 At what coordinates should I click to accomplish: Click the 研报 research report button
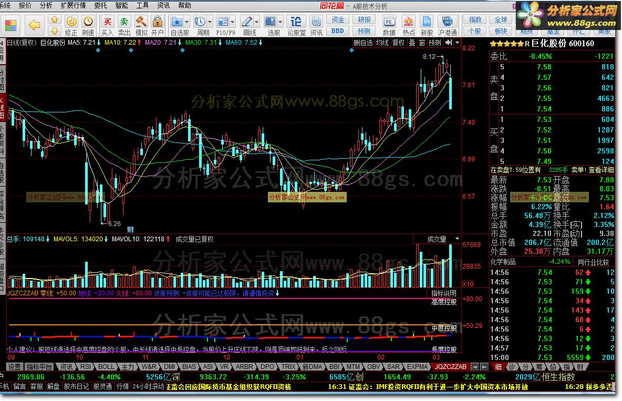click(364, 19)
